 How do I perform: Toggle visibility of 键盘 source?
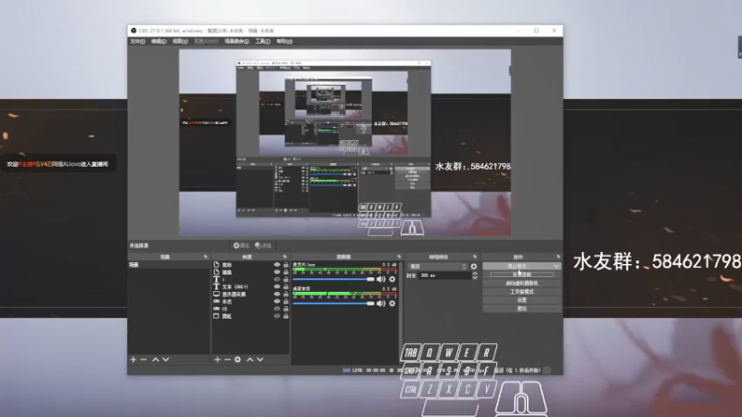(x=276, y=272)
